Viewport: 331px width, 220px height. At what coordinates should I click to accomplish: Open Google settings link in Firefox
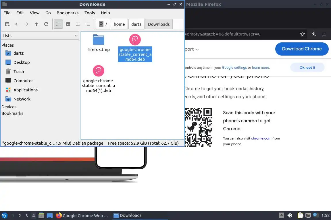click(x=234, y=68)
